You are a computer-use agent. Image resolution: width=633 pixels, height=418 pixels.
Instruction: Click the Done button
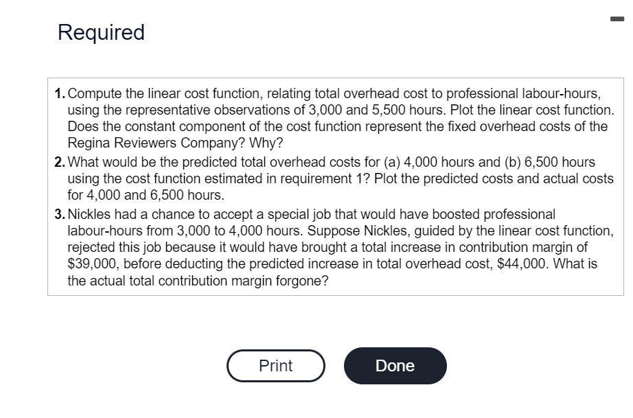395,365
